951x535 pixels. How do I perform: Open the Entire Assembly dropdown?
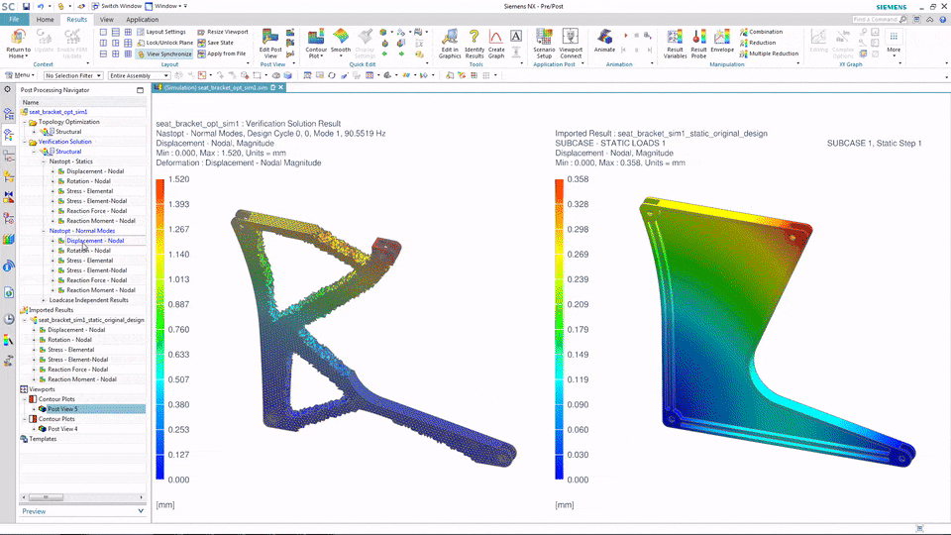click(x=139, y=76)
